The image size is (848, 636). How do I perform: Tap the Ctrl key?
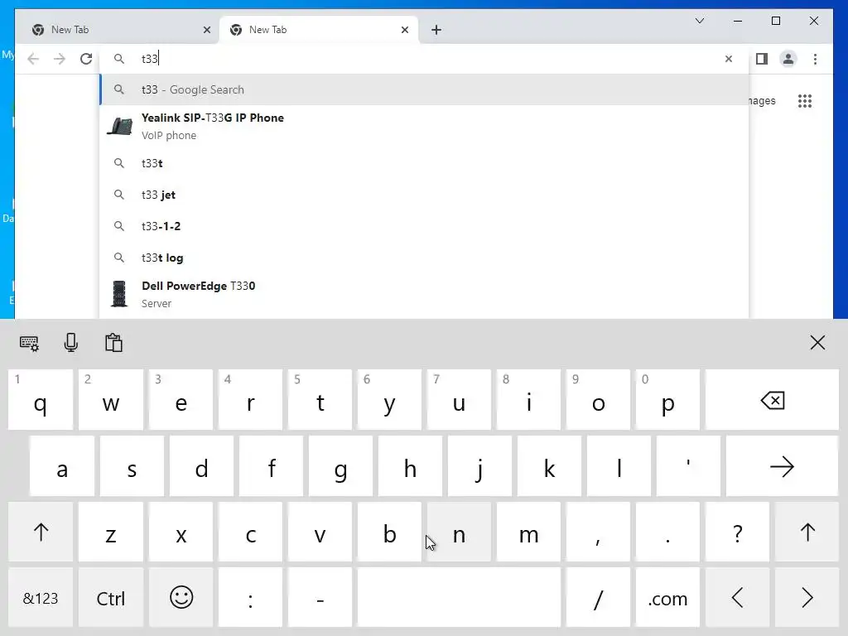pyautogui.click(x=111, y=598)
